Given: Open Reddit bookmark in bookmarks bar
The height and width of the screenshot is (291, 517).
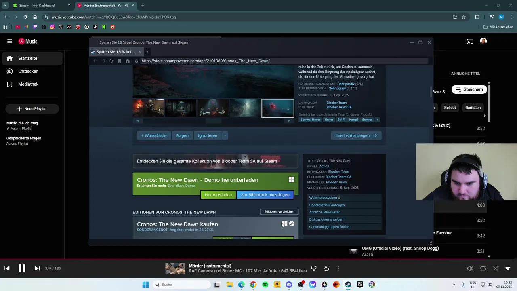Looking at the screenshot, I should [x=112, y=27].
